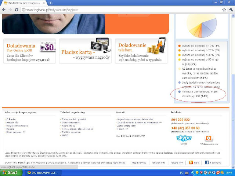This screenshot has width=235, height=176.
Task: Reload the page with the refresh icon
Action: pyautogui.click(x=17, y=10)
